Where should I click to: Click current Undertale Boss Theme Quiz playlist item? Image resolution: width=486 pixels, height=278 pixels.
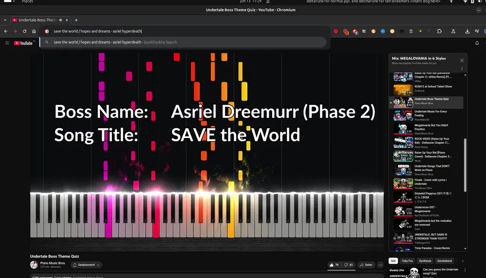point(426,102)
